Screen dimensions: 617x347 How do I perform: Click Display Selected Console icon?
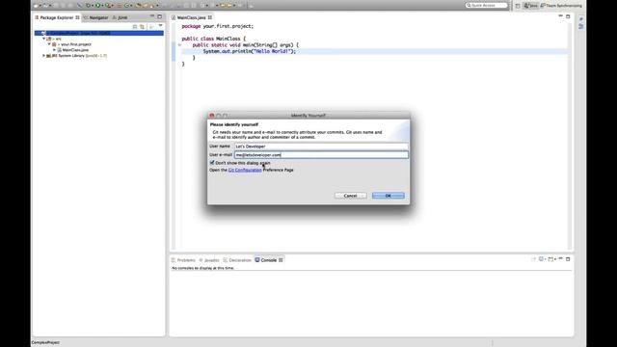[542, 259]
